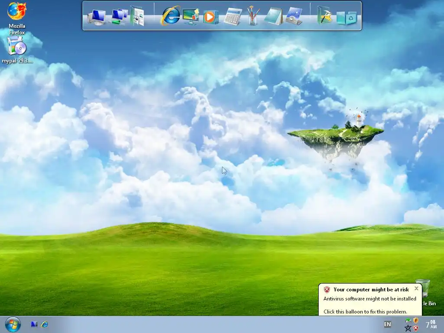
Task: Launch Windows Media Player from dock
Action: 211,17
